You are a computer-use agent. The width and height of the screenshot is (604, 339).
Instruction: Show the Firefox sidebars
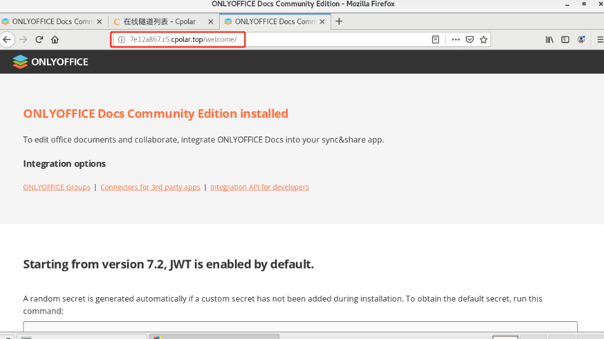pos(565,39)
